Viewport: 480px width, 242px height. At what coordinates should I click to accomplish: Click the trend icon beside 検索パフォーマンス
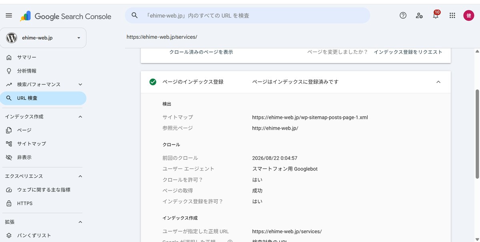9,85
